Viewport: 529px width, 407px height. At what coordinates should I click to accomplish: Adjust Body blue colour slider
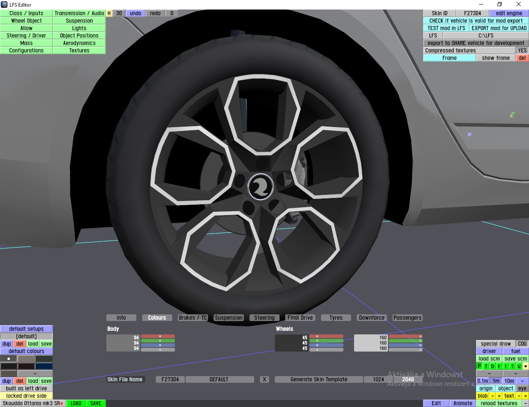[158, 345]
